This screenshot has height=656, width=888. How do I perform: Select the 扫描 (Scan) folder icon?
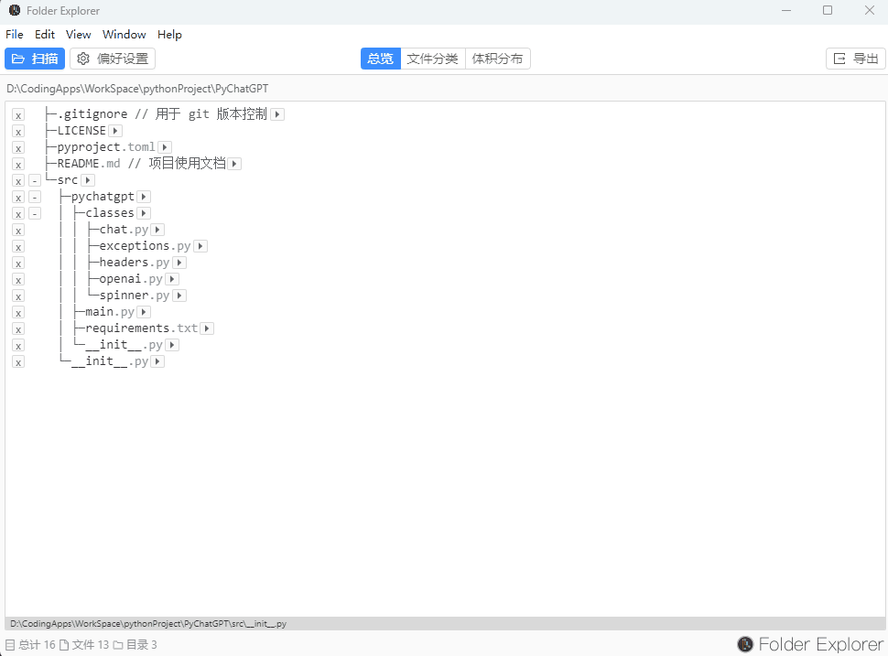(18, 58)
